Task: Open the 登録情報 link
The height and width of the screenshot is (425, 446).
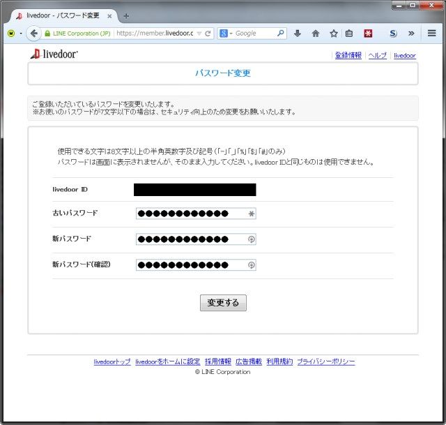Action: tap(348, 55)
